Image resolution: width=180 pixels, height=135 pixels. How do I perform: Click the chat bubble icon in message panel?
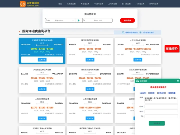pyautogui.click(x=137, y=81)
